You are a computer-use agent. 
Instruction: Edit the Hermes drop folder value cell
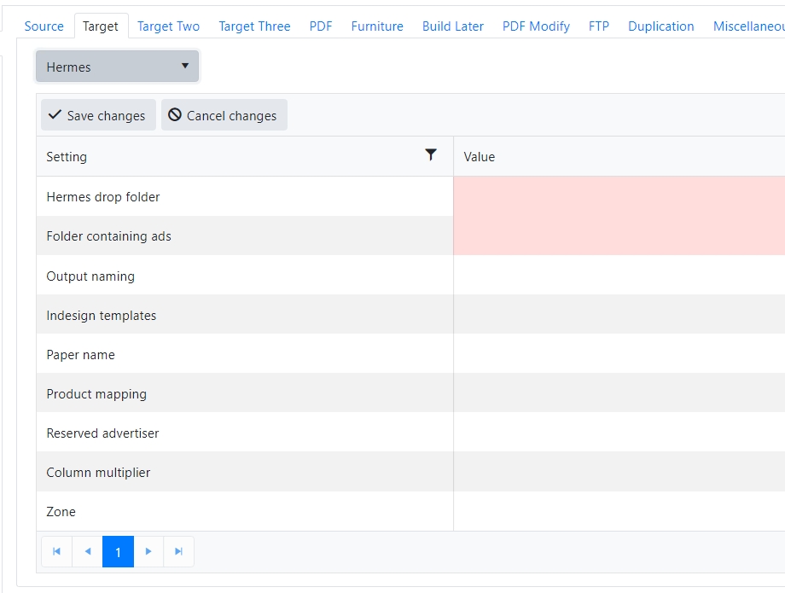(x=619, y=196)
